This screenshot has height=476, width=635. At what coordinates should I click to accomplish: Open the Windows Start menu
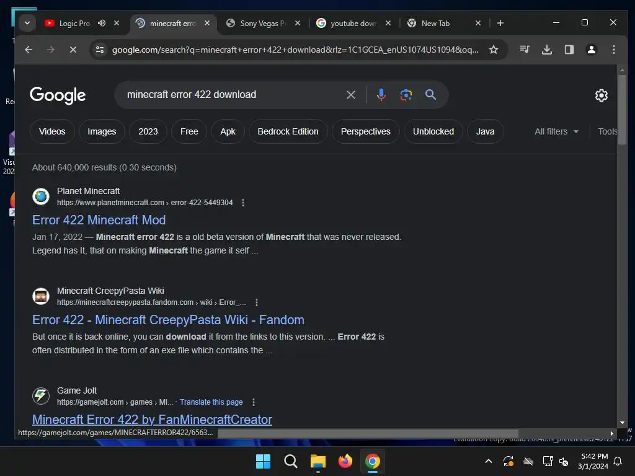coord(263,461)
